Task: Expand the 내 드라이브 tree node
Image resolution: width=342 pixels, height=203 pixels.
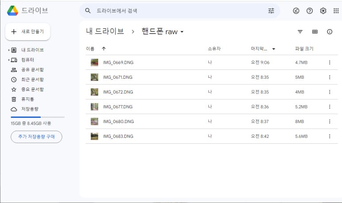Action: point(9,50)
